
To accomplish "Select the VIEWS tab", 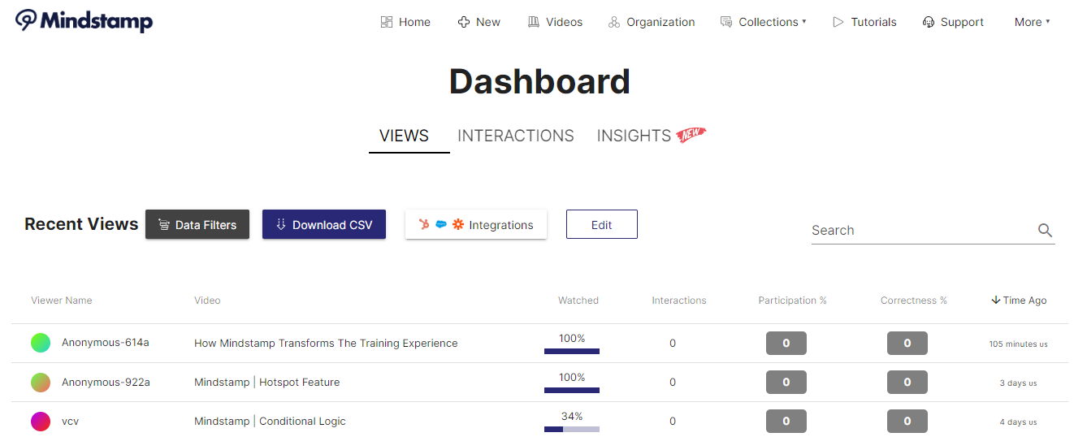I will 404,136.
